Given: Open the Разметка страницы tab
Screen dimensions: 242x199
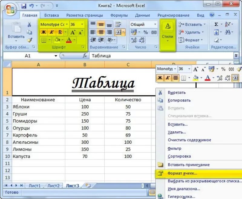Looking at the screenshot, I should pyautogui.click(x=85, y=15).
